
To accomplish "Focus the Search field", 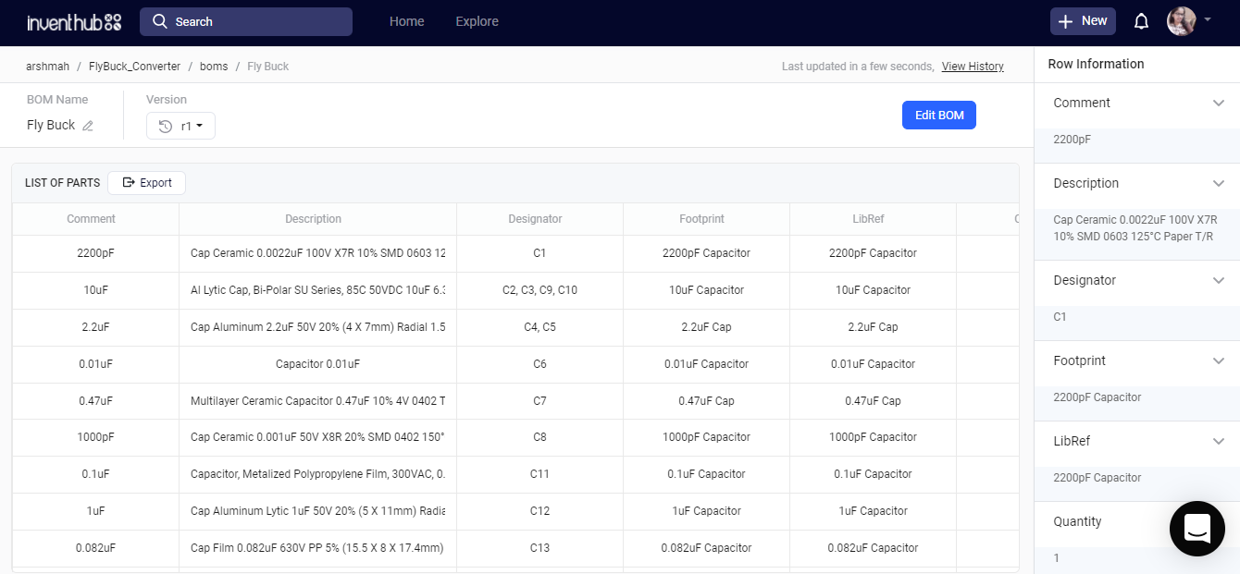I will click(246, 21).
